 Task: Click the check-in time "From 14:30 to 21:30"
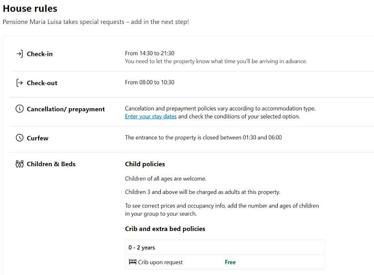(150, 53)
